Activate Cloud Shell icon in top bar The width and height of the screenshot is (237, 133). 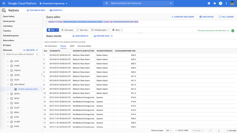click(209, 3)
